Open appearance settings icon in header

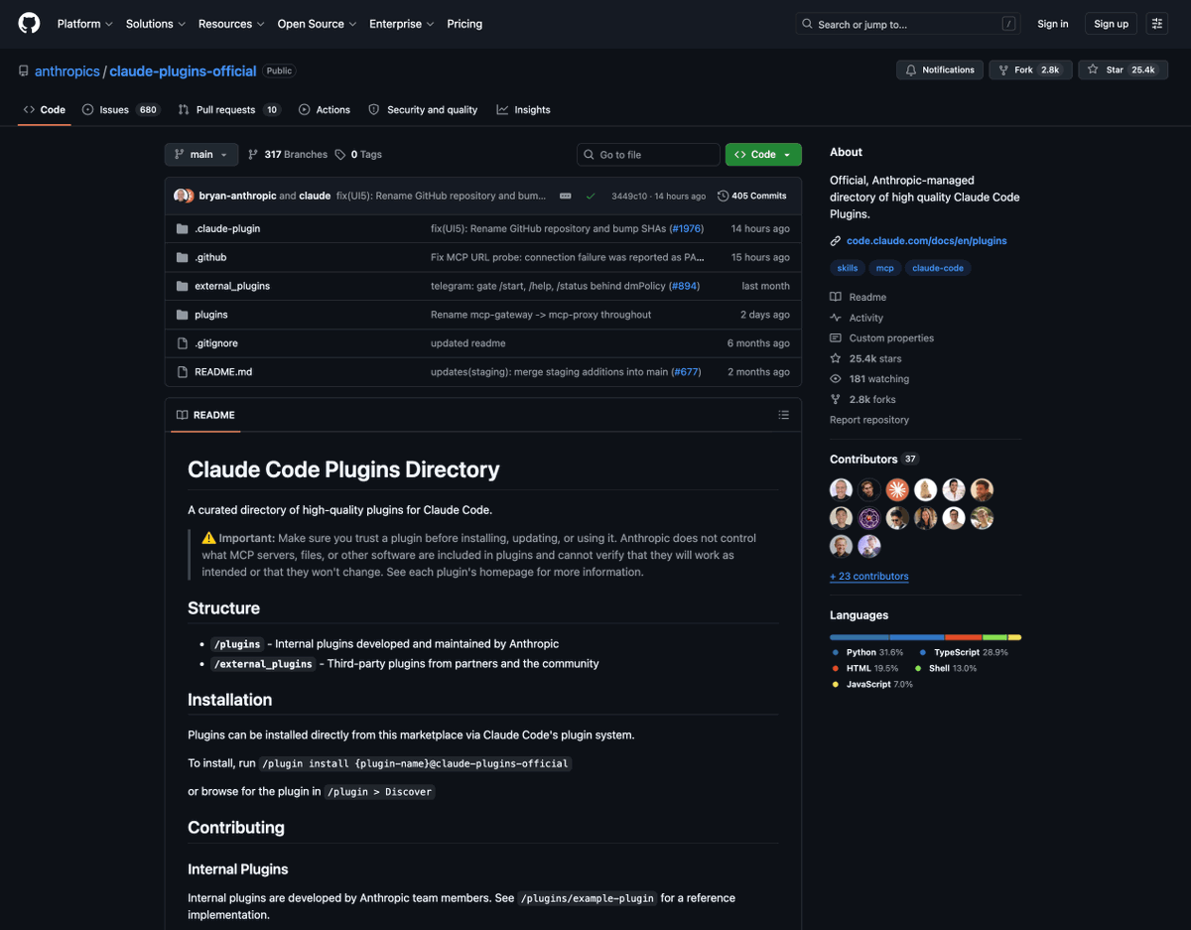pos(1157,24)
